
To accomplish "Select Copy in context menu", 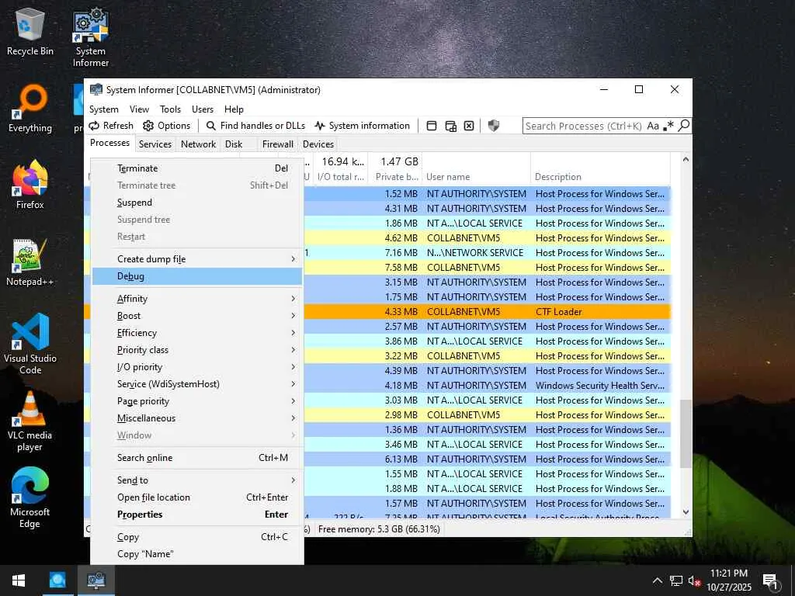I will [x=197, y=537].
